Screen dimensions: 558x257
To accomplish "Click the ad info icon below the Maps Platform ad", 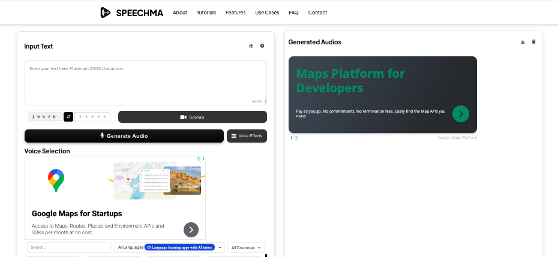I will click(296, 138).
